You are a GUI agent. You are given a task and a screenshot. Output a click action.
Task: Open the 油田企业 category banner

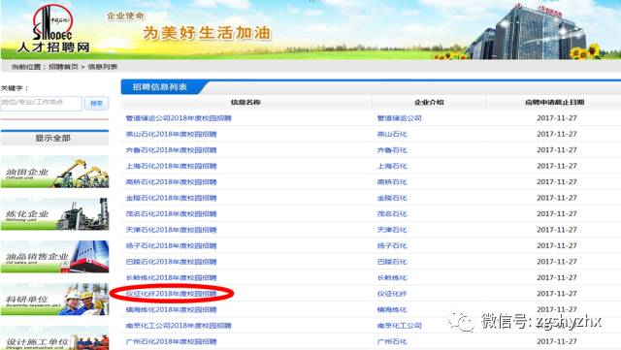54,172
